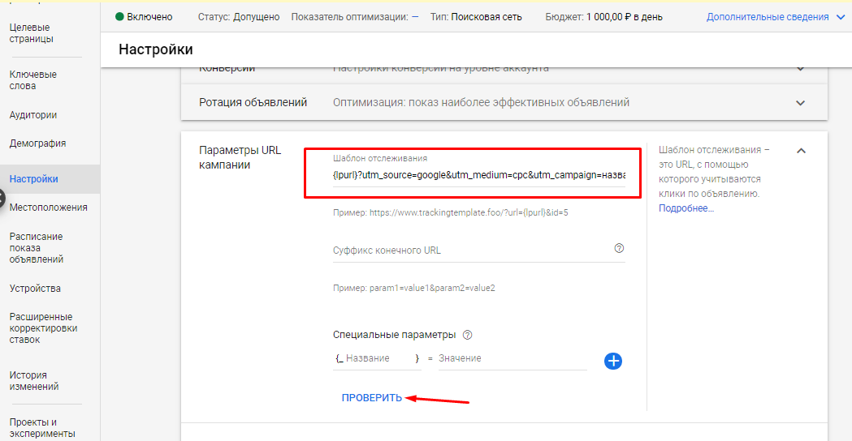The height and width of the screenshot is (441, 852).
Task: Open Местоположения page
Action: pos(48,208)
